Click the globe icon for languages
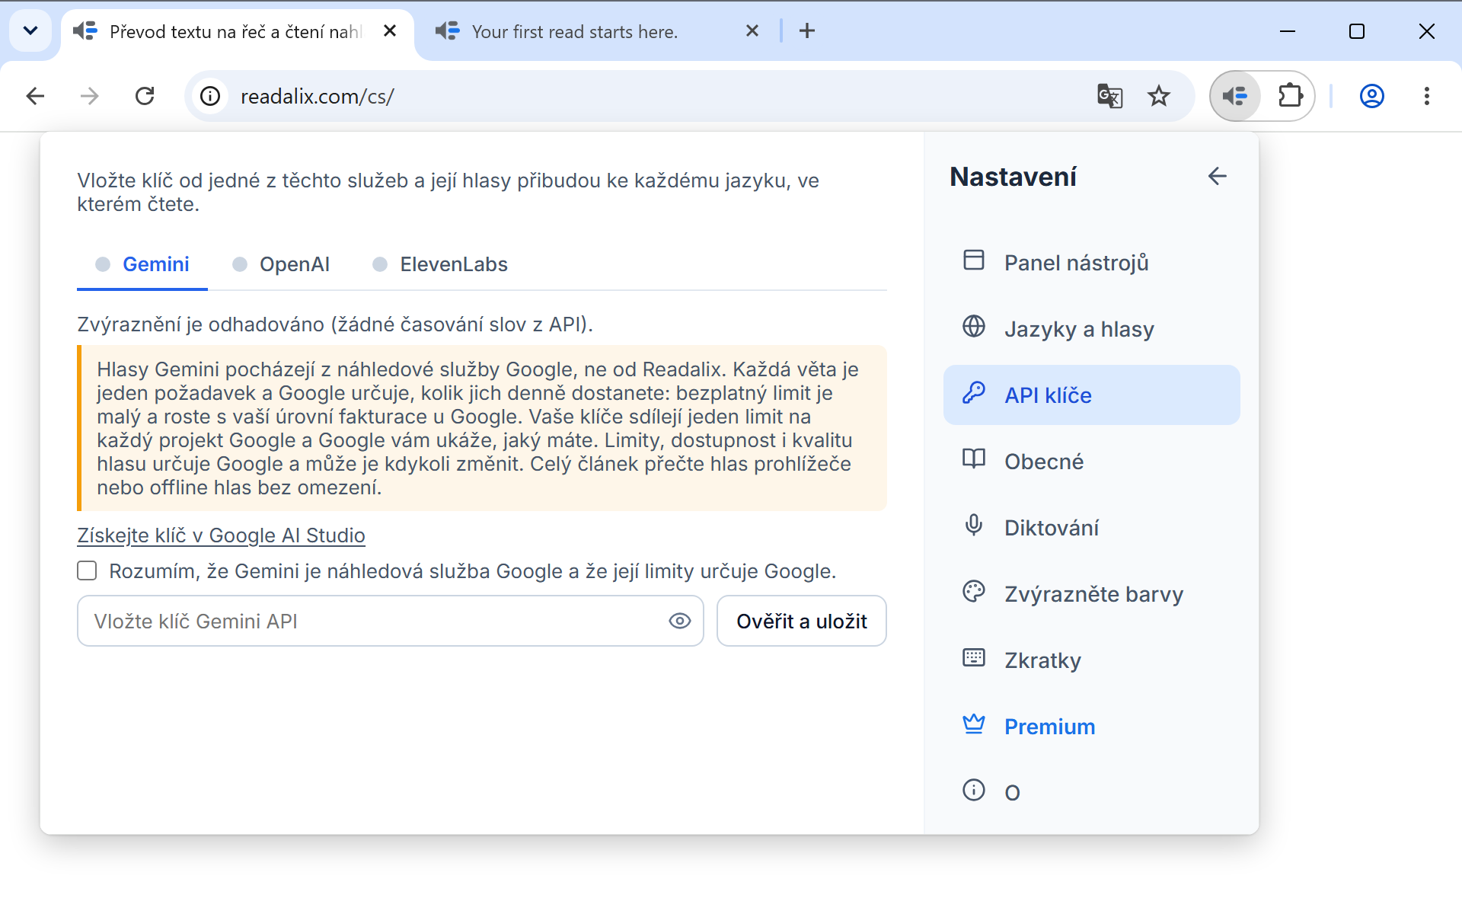 pos(974,326)
